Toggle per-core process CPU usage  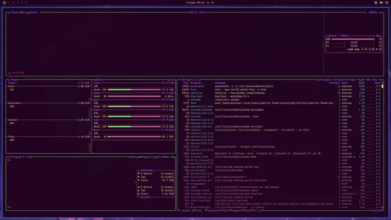(x=333, y=80)
